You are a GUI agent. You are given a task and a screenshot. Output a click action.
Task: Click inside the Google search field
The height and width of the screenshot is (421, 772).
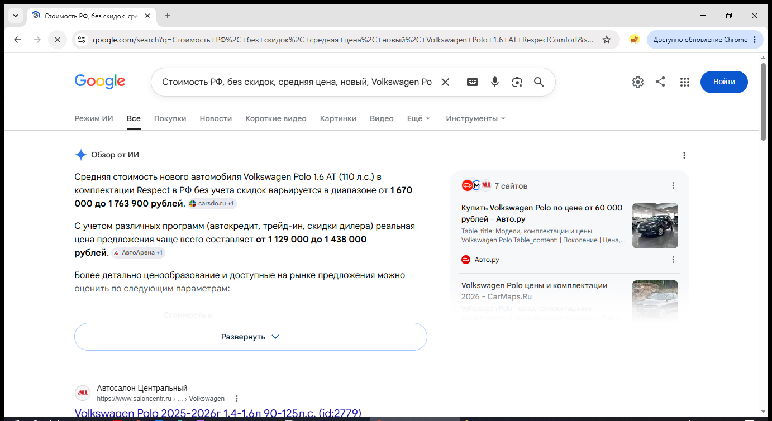(x=297, y=82)
